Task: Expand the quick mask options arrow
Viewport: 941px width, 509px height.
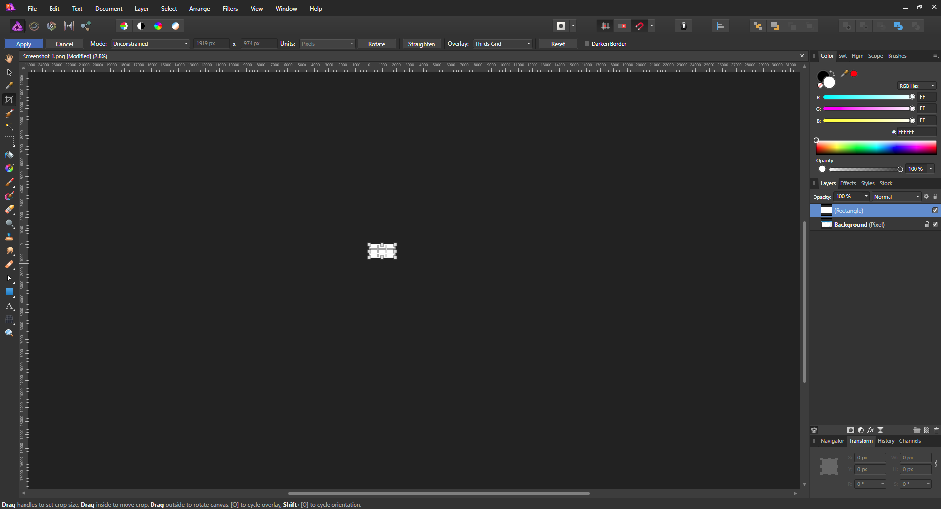Action: coord(573,26)
